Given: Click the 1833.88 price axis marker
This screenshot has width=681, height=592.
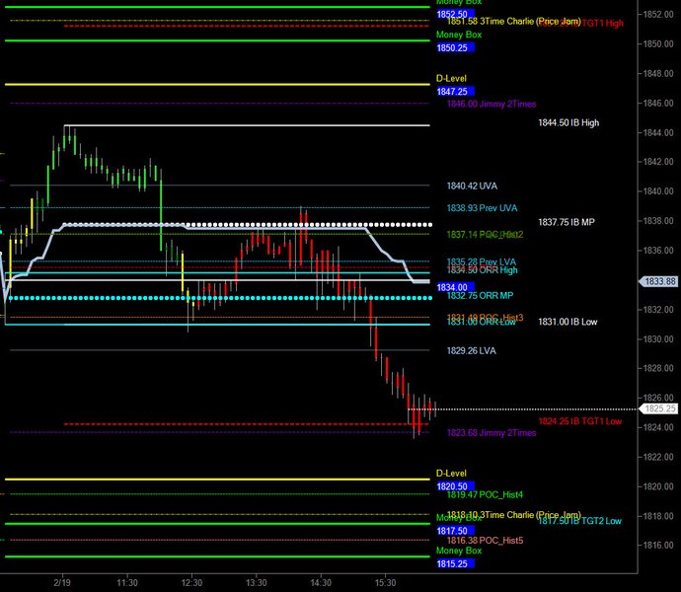Looking at the screenshot, I should tap(657, 281).
